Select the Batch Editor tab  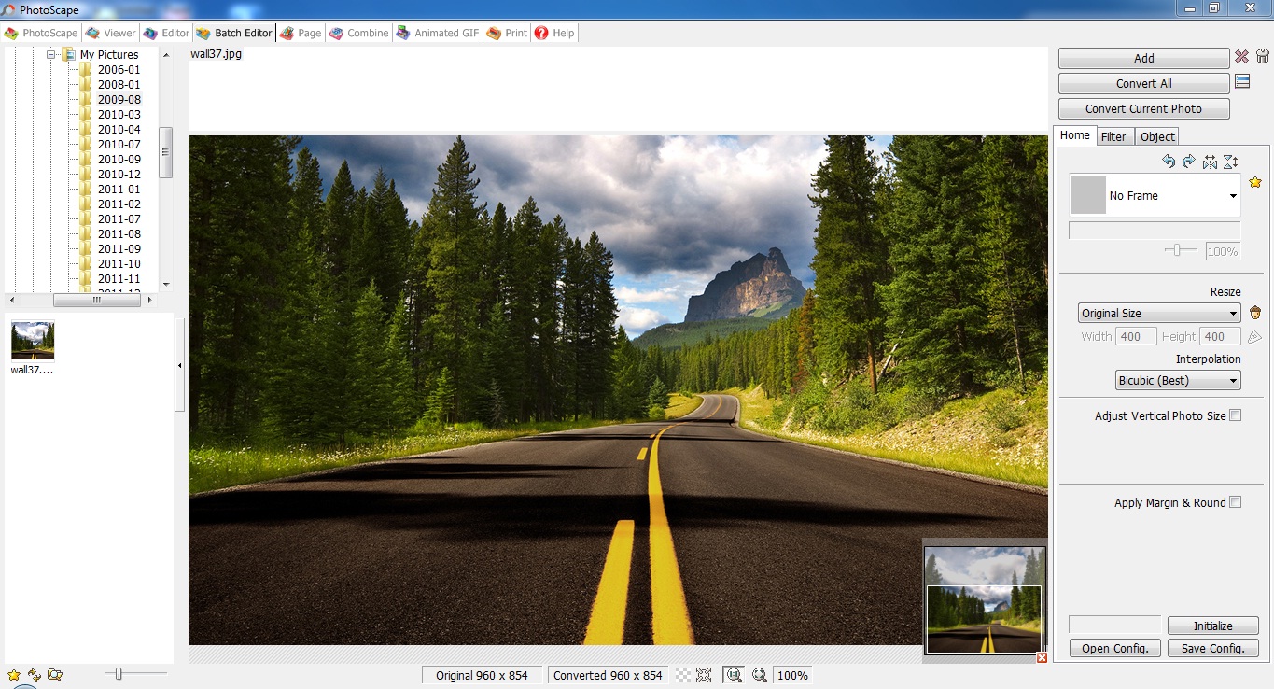point(234,33)
